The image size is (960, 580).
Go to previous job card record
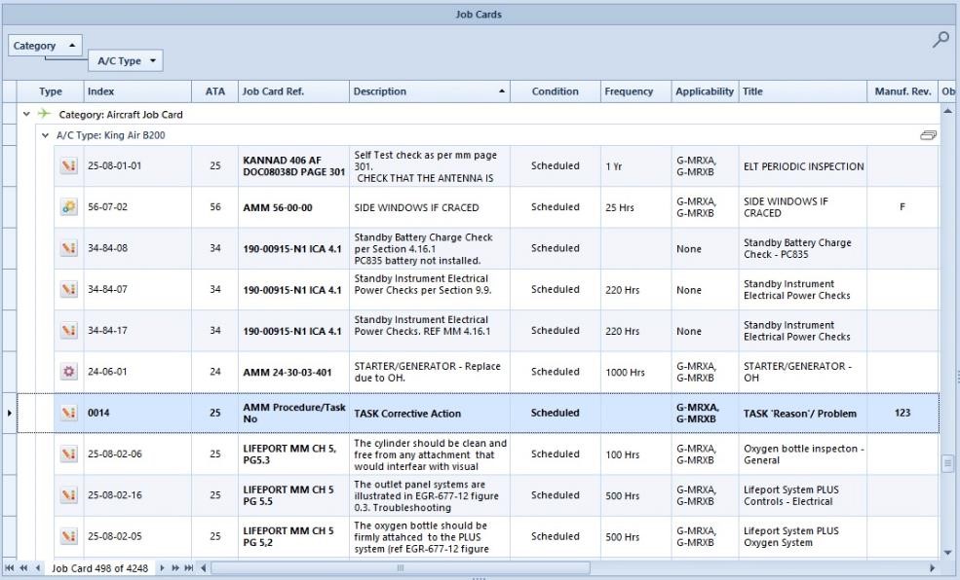pos(37,567)
